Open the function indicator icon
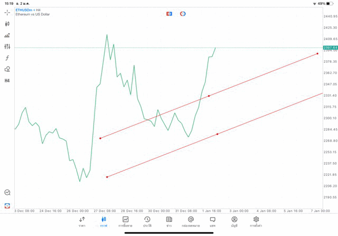The width and height of the screenshot is (338, 236). click(7, 58)
